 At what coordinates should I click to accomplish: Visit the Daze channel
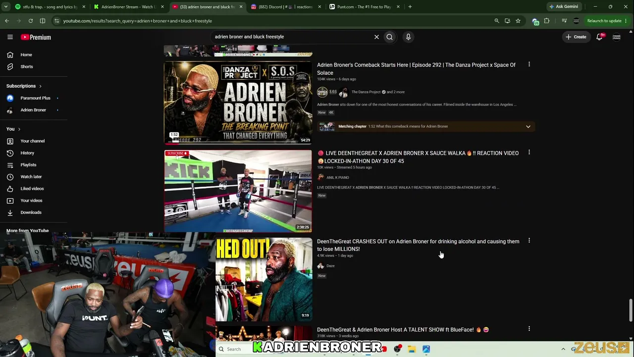click(330, 266)
